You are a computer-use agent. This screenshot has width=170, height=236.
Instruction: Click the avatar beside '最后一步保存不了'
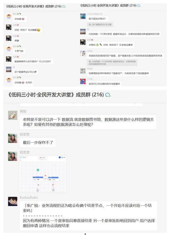coord(13,138)
